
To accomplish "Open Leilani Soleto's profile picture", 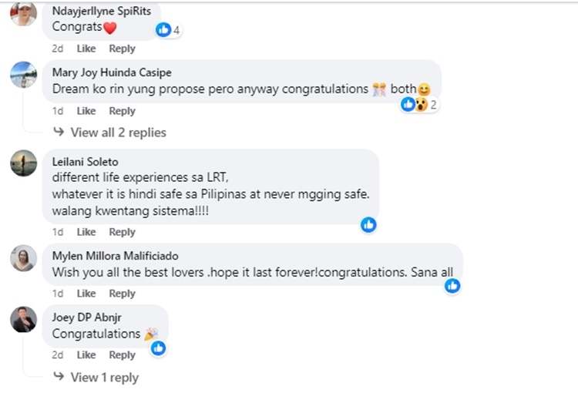I will click(x=23, y=163).
